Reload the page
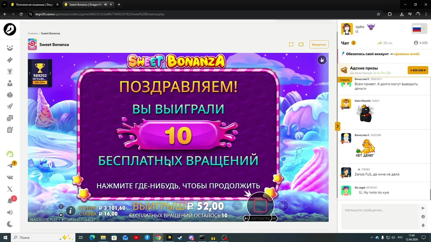 21,14
